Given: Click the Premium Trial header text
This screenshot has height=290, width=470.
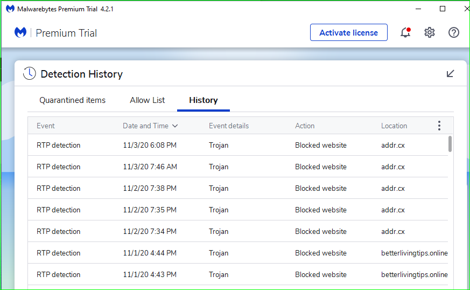Looking at the screenshot, I should 66,33.
